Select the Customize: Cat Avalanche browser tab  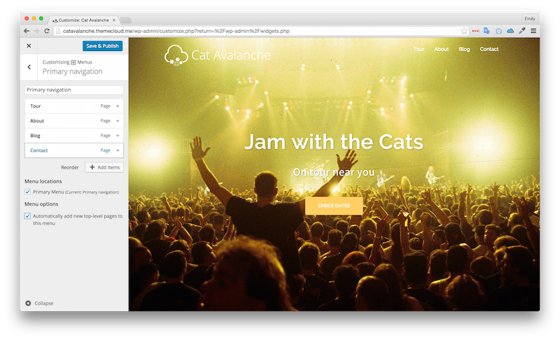coord(83,20)
